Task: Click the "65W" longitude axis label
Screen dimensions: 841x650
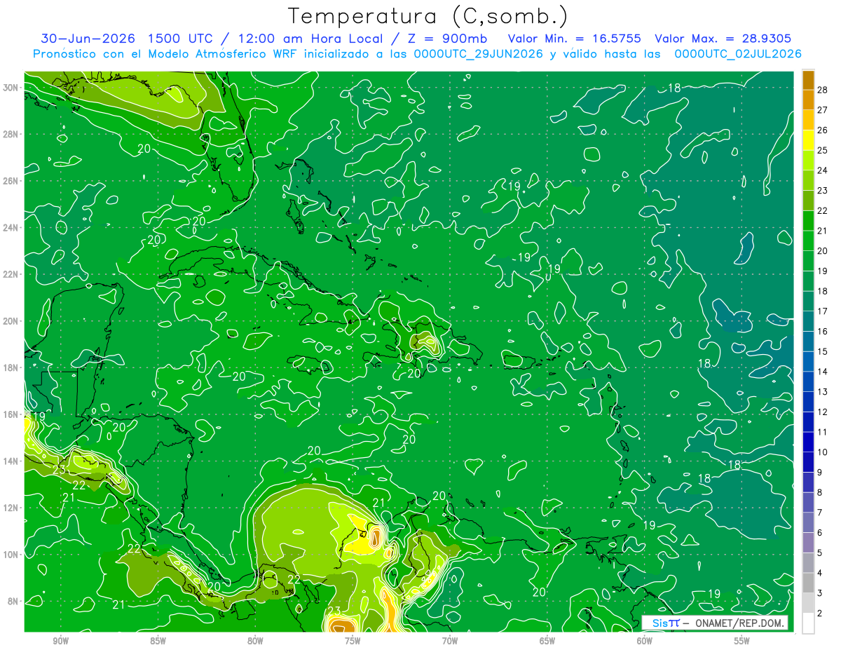Action: point(547,641)
